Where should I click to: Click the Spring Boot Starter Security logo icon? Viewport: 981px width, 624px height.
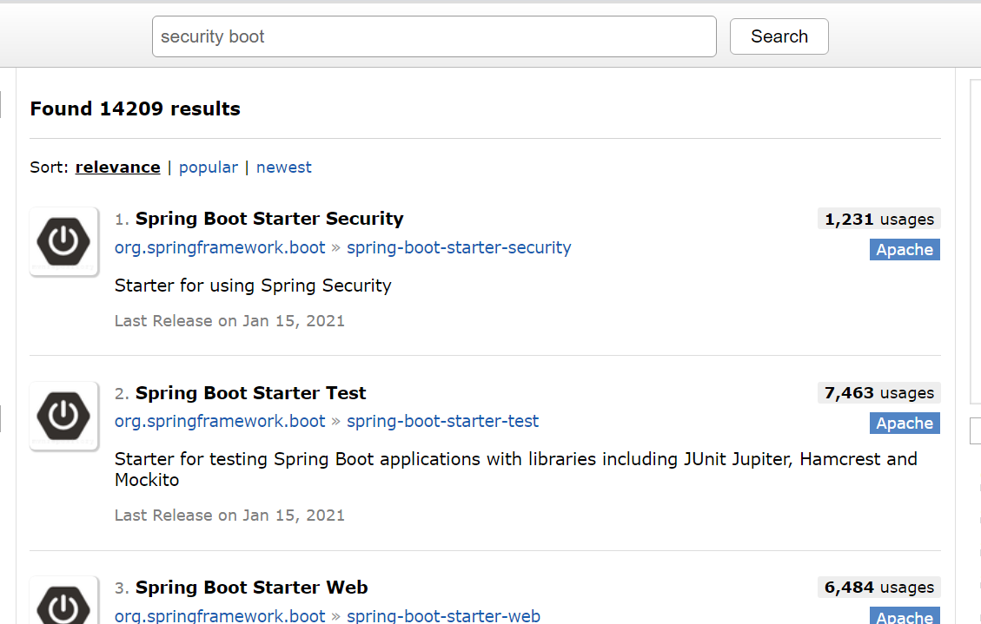[63, 242]
